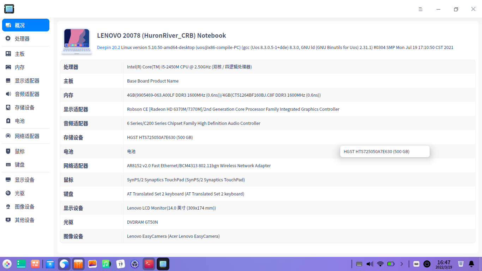
Task: Open 存储设备 in the sidebar list
Action: [26, 107]
